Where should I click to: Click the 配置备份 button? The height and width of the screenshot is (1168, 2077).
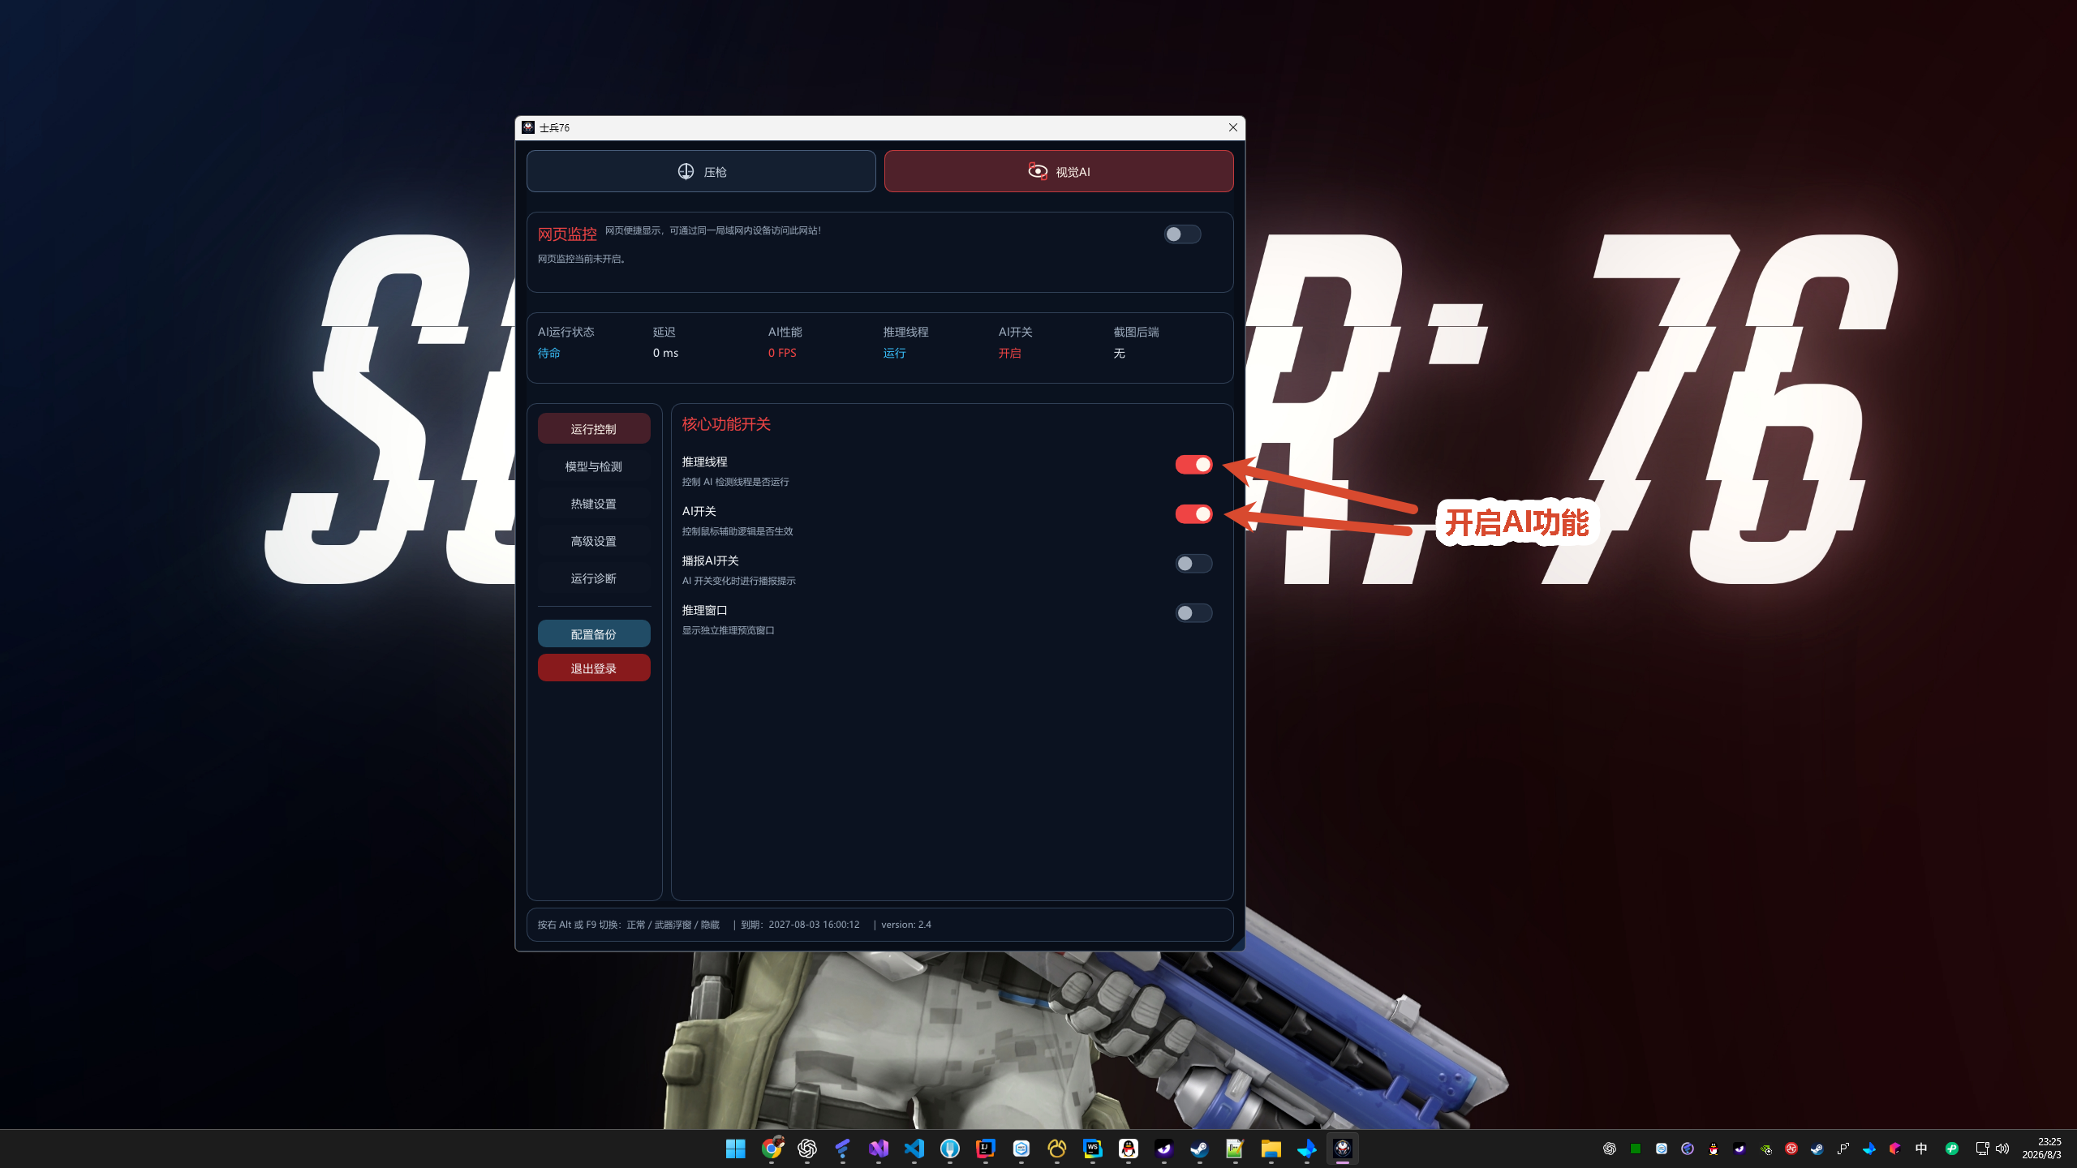(x=594, y=633)
